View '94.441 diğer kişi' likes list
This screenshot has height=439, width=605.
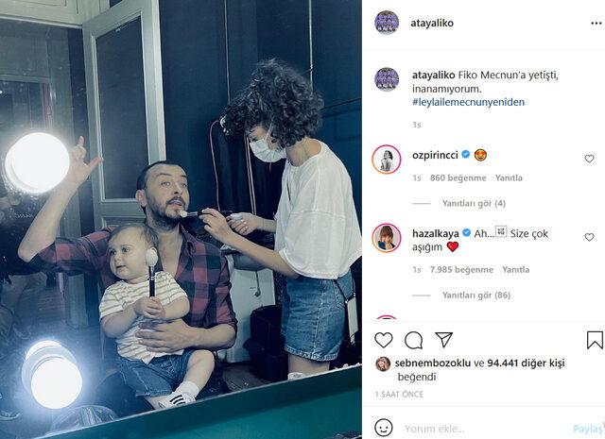click(526, 363)
